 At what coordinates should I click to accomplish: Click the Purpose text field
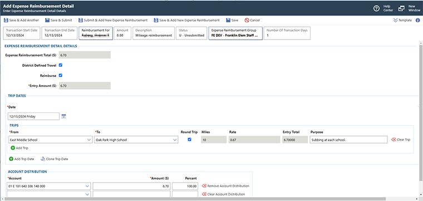(x=348, y=140)
